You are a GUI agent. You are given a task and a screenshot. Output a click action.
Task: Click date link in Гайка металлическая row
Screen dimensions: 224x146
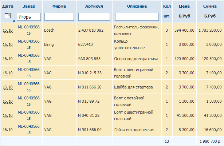[x=8, y=130]
